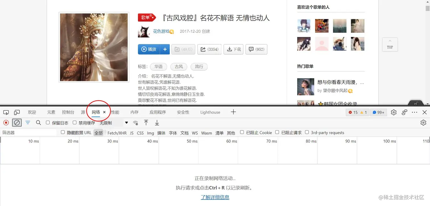Open the DevTools more options menu
This screenshot has width=430, height=206.
[x=415, y=112]
